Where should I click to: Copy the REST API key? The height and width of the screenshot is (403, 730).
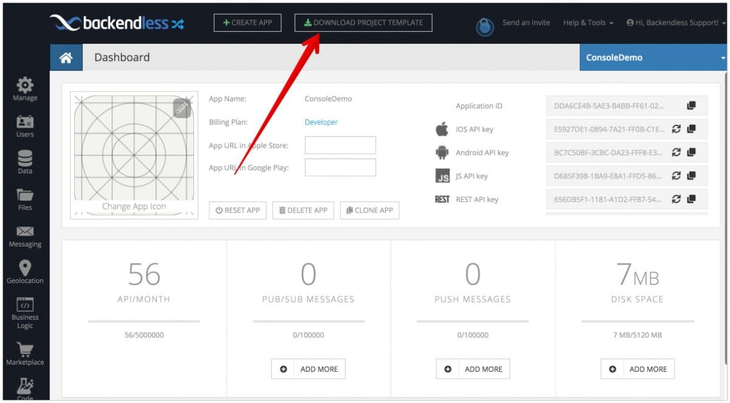(691, 198)
